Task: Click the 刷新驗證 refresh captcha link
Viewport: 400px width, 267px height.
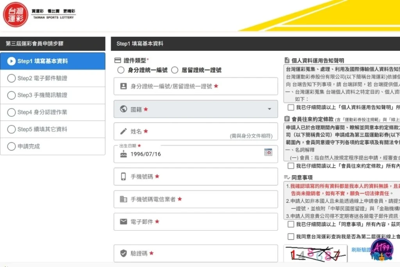Action: pyautogui.click(x=361, y=250)
